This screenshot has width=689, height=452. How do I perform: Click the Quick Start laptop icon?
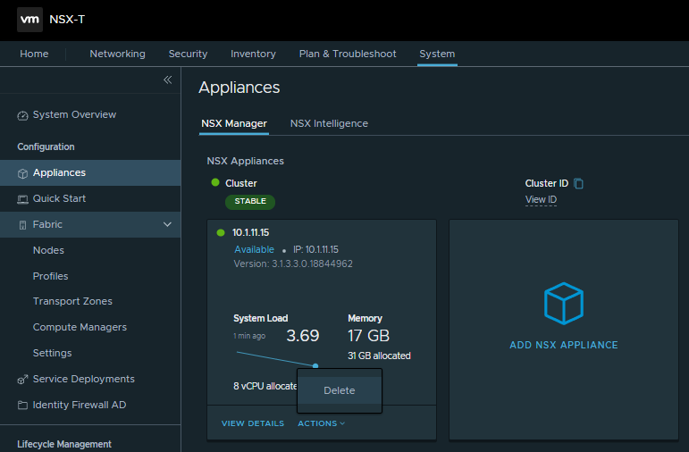(x=22, y=199)
